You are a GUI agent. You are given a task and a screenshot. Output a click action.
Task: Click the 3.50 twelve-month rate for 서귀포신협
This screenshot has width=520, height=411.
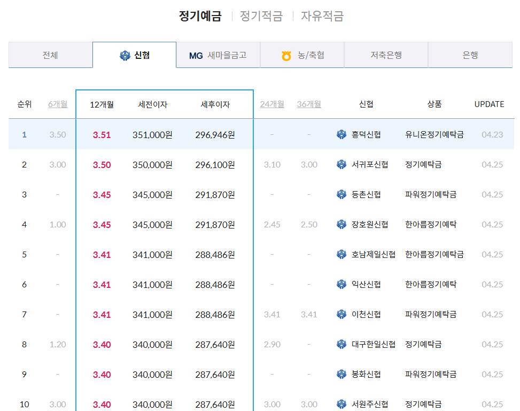102,165
